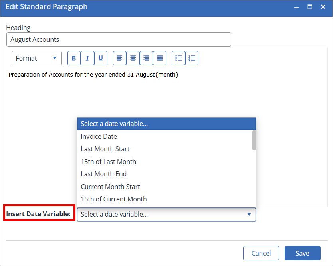The width and height of the screenshot is (333, 266).
Task: Pick 15th of Last Month option
Action: [108, 162]
